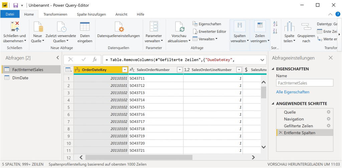342x168 pixels.
Task: Click OrderDateKey data type icon
Action: pyautogui.click(x=77, y=70)
